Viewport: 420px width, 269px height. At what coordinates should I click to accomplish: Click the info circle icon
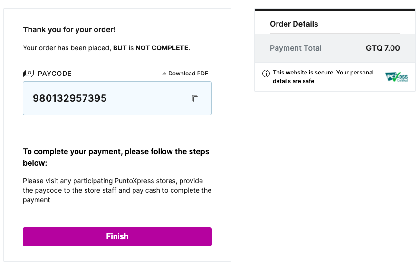tap(266, 74)
